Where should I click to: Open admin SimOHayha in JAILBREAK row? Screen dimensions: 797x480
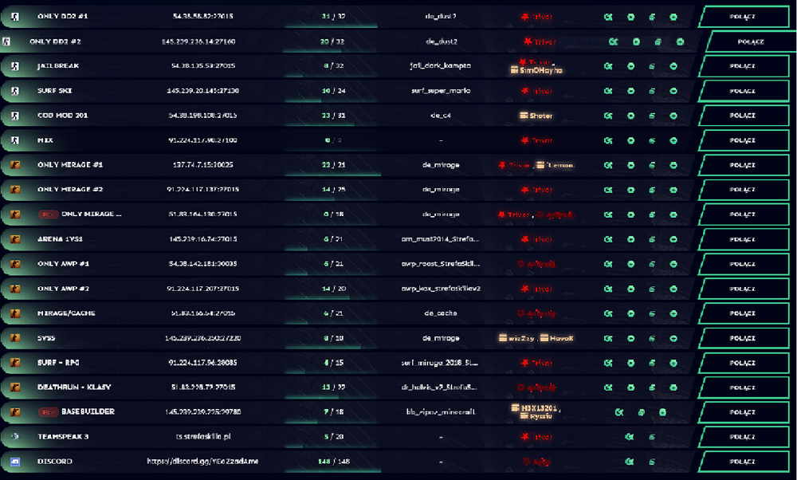pos(536,70)
